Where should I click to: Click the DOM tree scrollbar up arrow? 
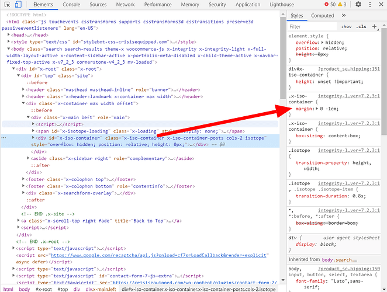coord(283,15)
